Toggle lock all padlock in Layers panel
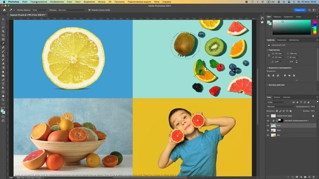This screenshot has width=319, height=179. 291,111
